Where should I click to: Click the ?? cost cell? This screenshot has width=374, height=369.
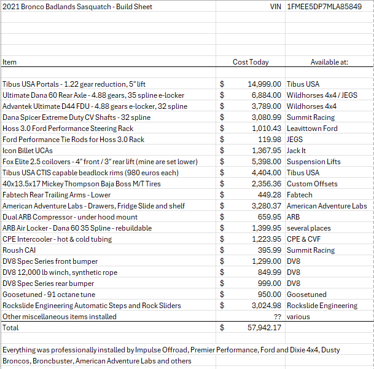tap(251, 317)
